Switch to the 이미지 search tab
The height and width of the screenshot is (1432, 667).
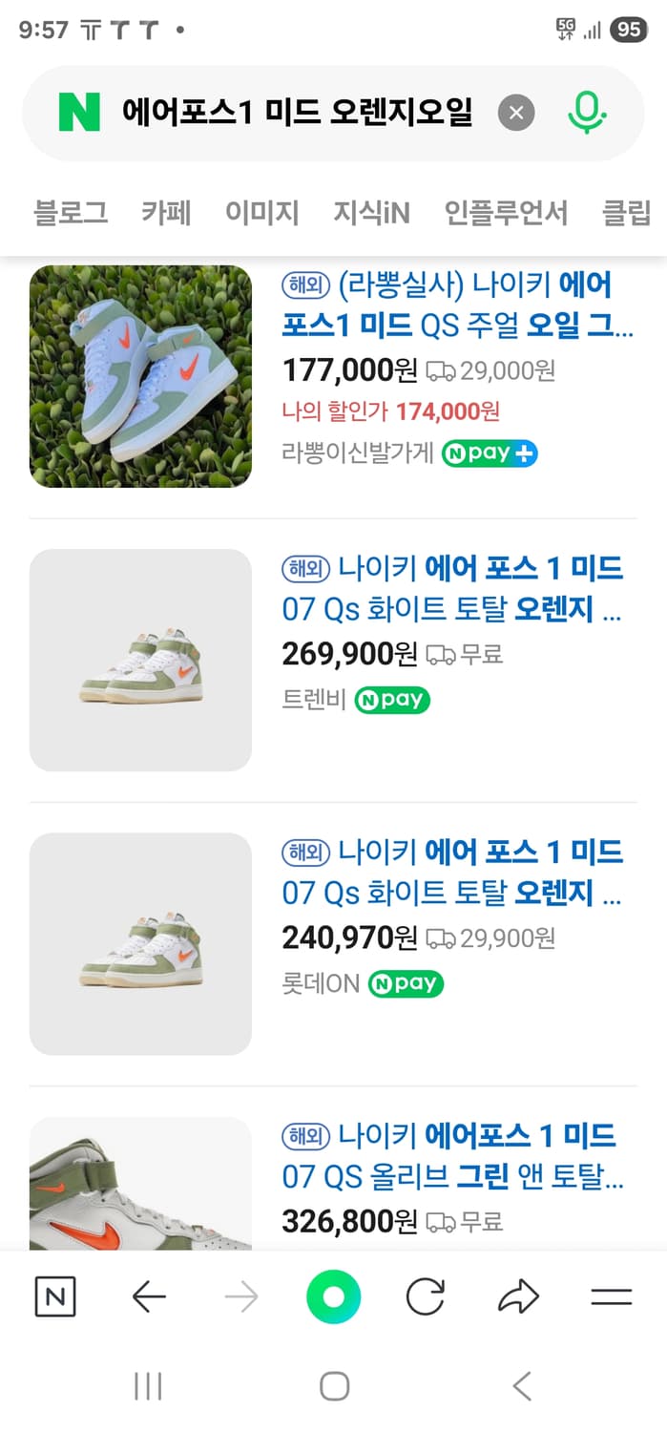[x=262, y=214]
